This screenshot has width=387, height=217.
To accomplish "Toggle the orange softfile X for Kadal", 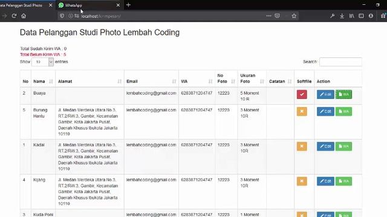I will [302, 146].
